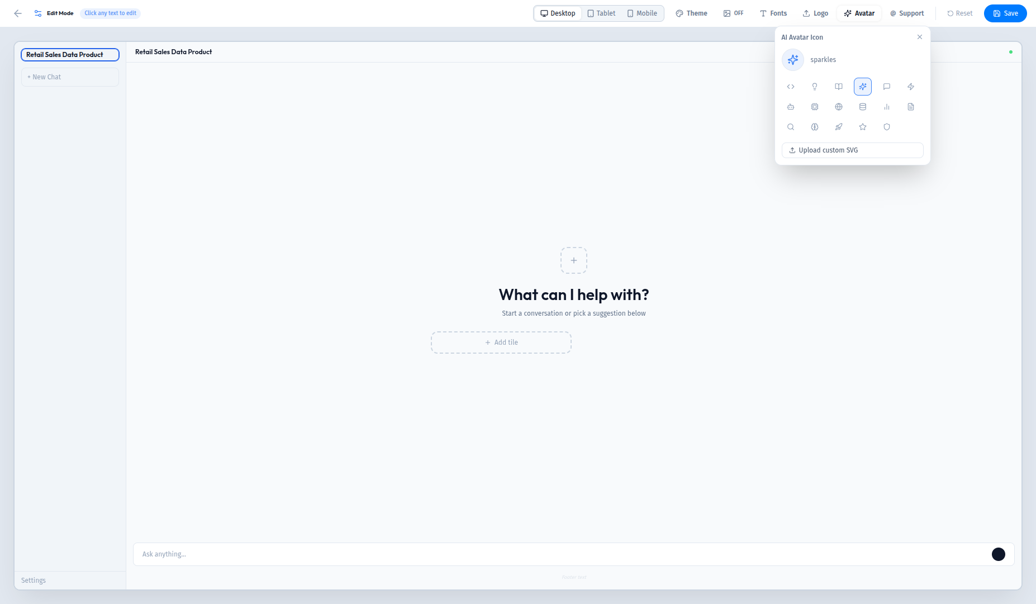This screenshot has width=1036, height=604.
Task: Pick the document file avatar icon
Action: tap(911, 107)
